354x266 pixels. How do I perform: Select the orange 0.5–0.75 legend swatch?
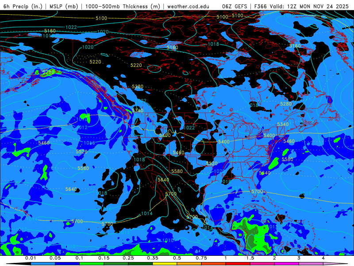pyautogui.click(x=189, y=264)
